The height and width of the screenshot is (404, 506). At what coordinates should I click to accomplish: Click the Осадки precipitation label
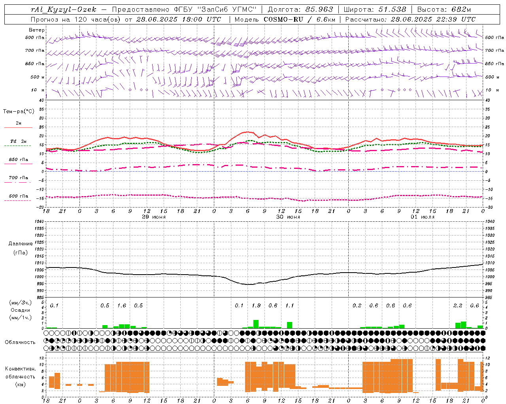click(x=21, y=310)
